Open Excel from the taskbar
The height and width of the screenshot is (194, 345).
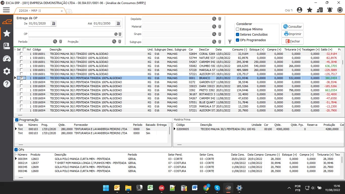pyautogui.click(x=151, y=188)
